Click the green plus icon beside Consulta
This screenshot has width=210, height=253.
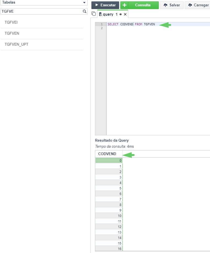pos(124,5)
